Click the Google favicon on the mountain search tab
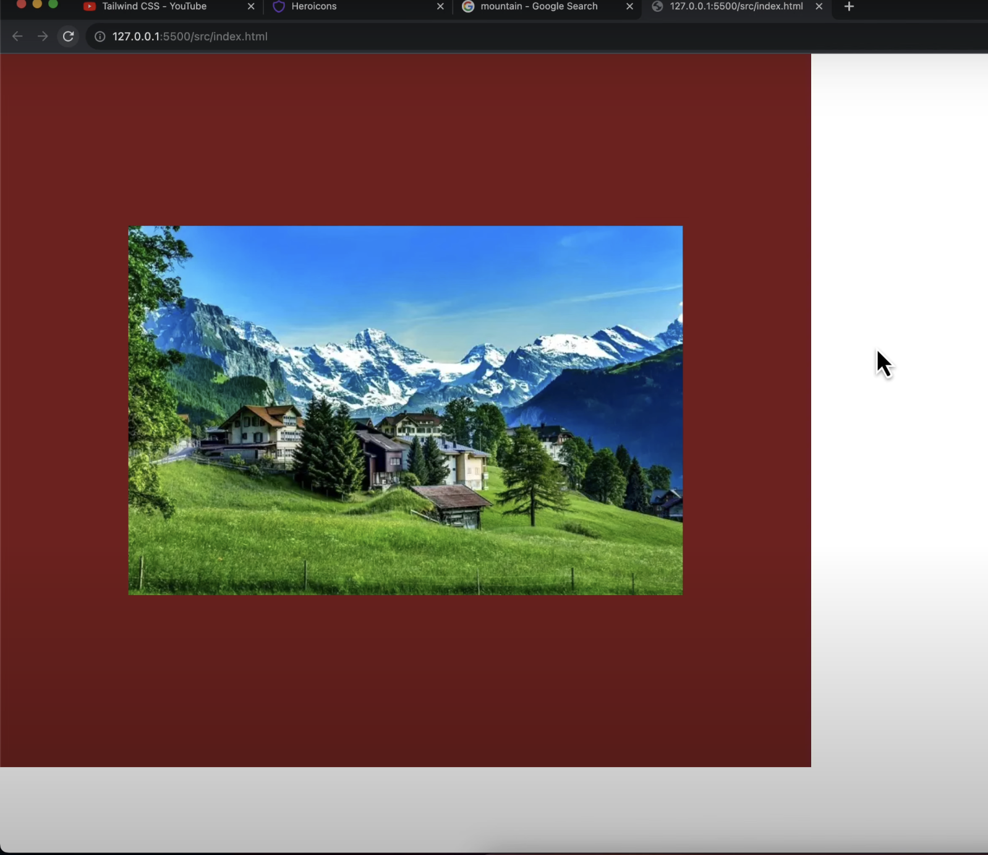Screen dimensions: 988x855 point(468,6)
